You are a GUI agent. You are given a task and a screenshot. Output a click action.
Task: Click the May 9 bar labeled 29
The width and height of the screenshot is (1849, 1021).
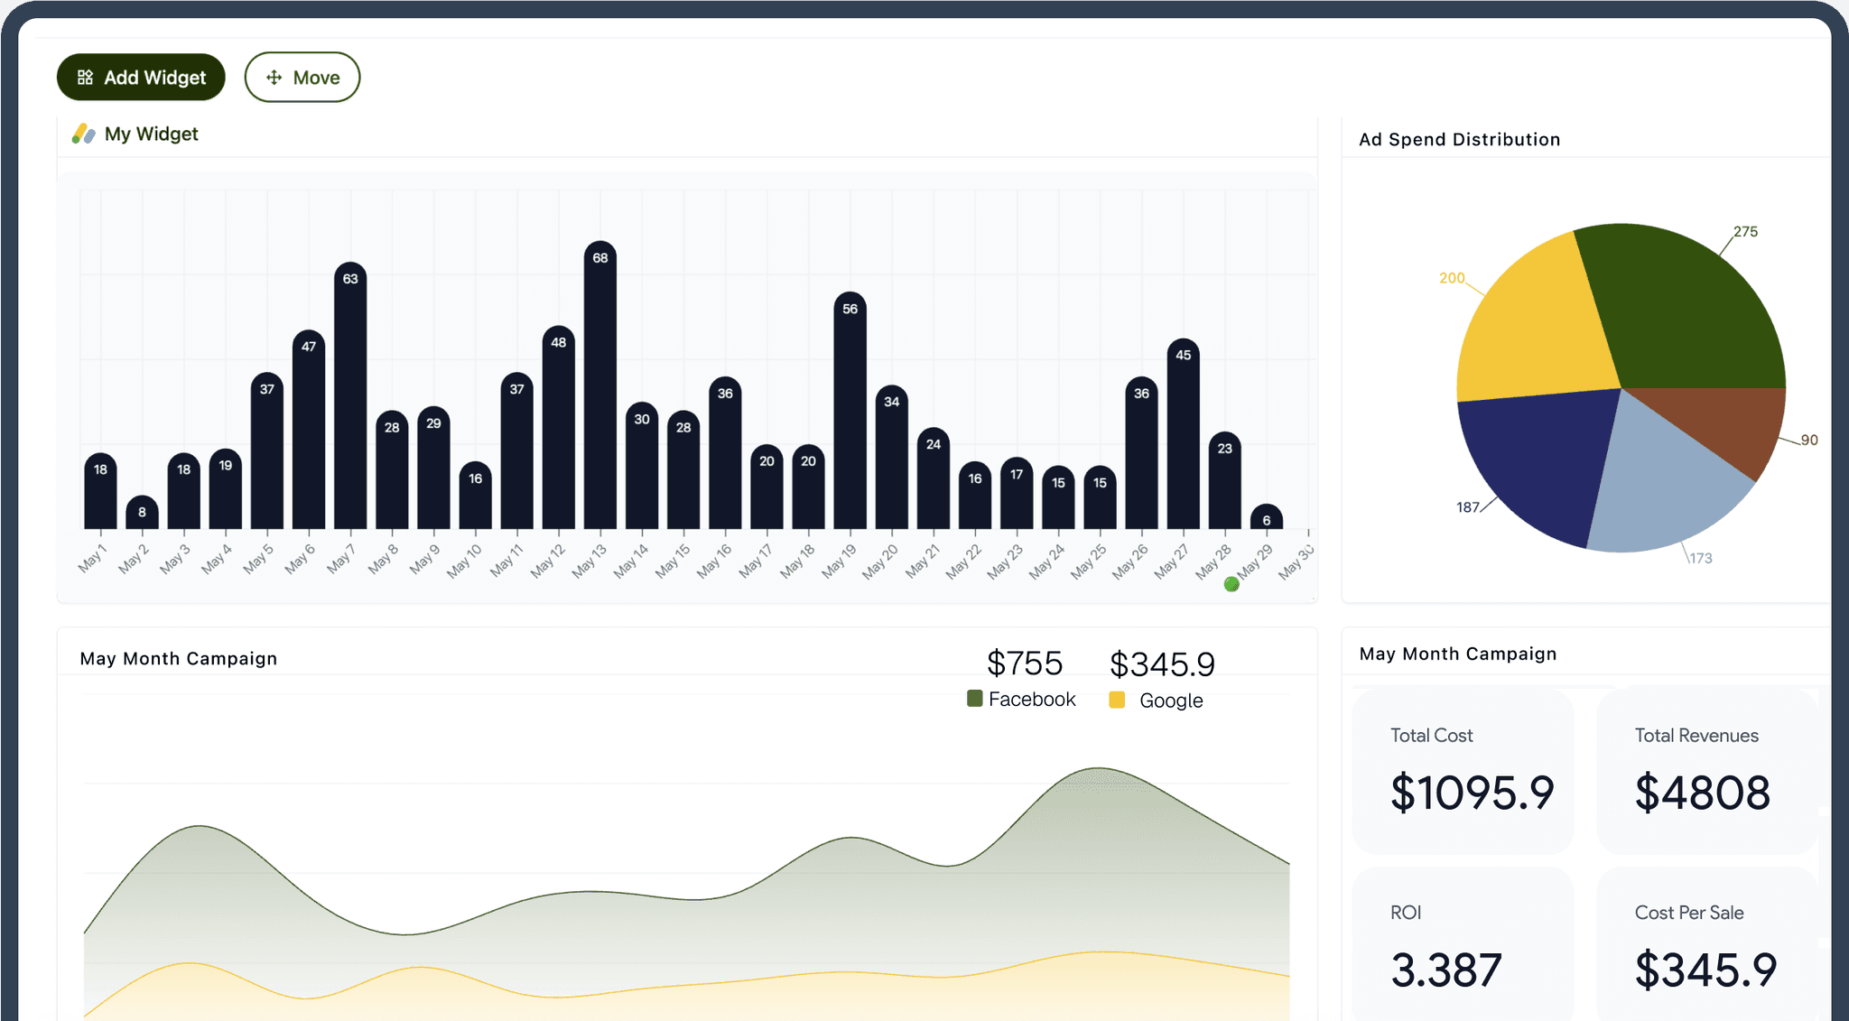[x=433, y=468]
